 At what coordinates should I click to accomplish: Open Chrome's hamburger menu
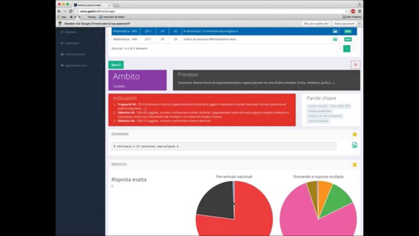pyautogui.click(x=359, y=11)
